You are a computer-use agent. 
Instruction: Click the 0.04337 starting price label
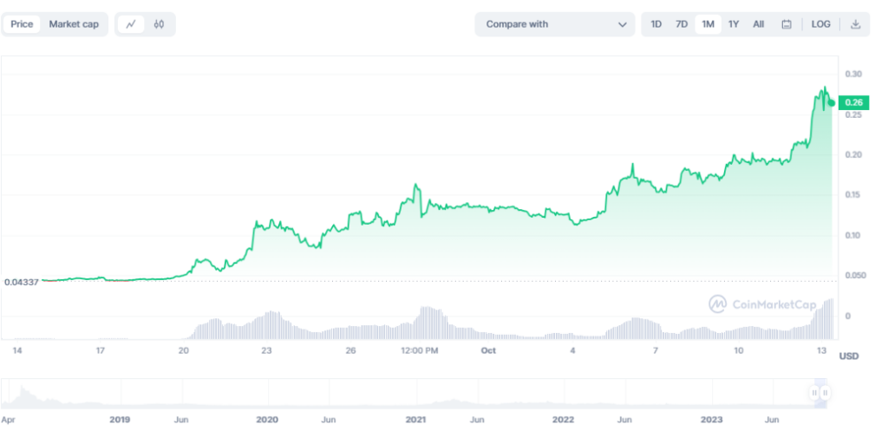pos(21,282)
